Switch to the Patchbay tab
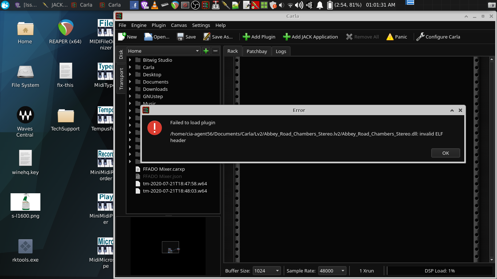The height and width of the screenshot is (279, 497). click(257, 51)
